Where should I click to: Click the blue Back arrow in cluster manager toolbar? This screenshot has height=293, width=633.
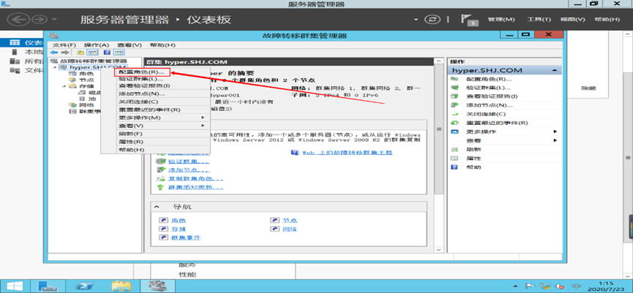(x=53, y=53)
